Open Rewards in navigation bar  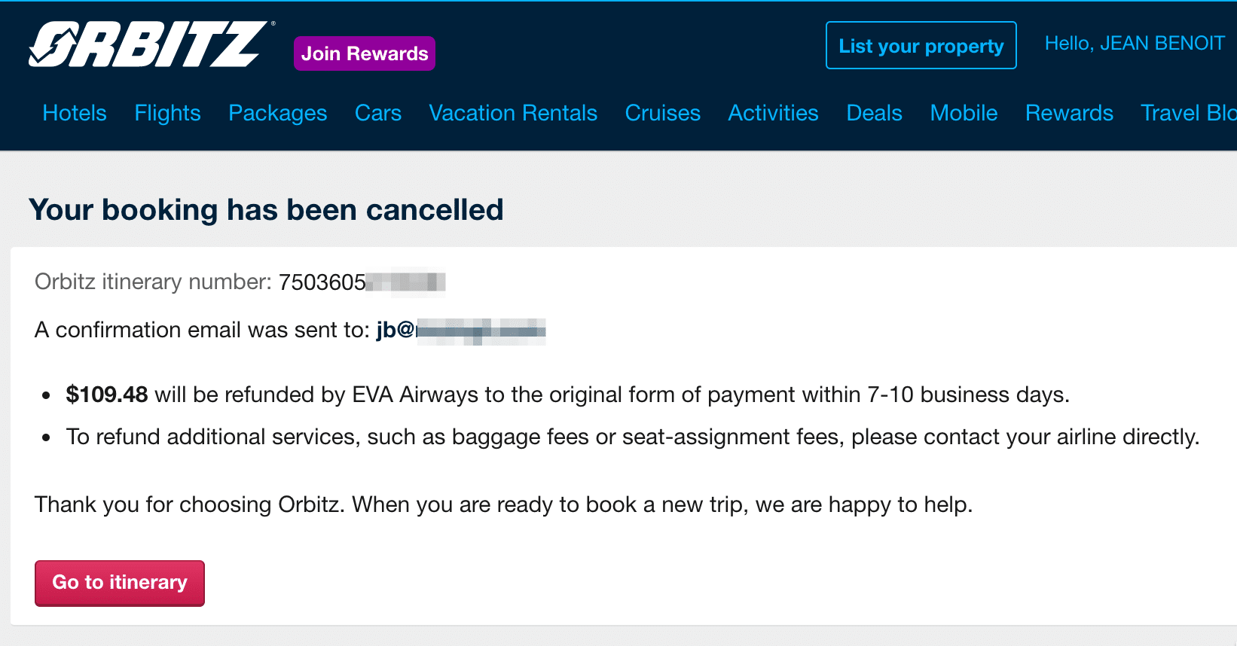pos(1069,113)
